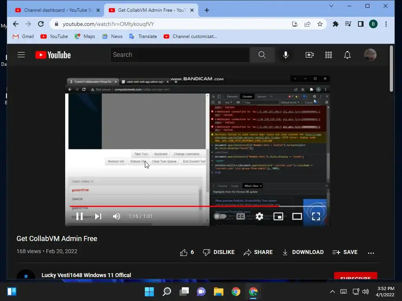
Task: Seek on the red video progress bar
Action: pyautogui.click(x=198, y=206)
